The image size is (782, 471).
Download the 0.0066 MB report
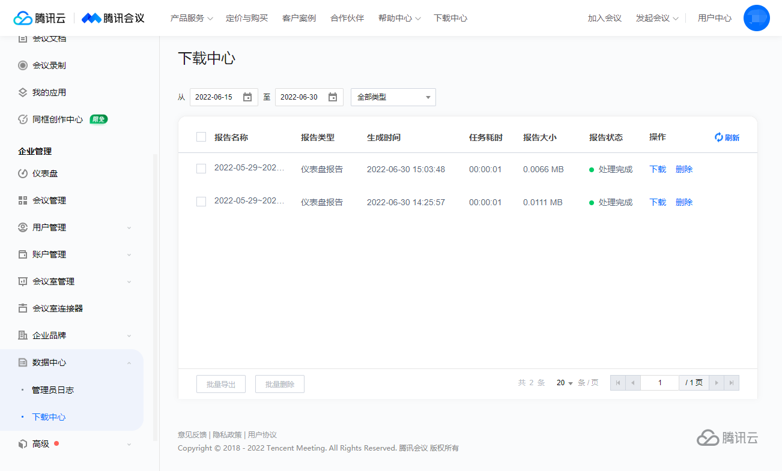(x=658, y=169)
